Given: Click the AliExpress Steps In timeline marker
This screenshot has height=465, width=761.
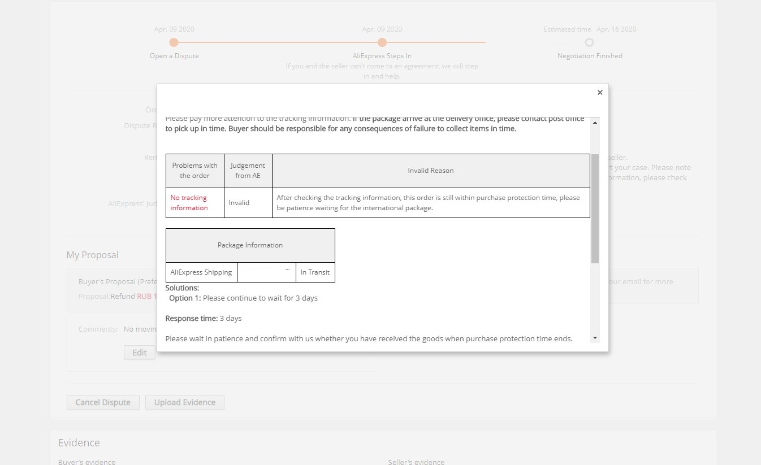Looking at the screenshot, I should (382, 42).
